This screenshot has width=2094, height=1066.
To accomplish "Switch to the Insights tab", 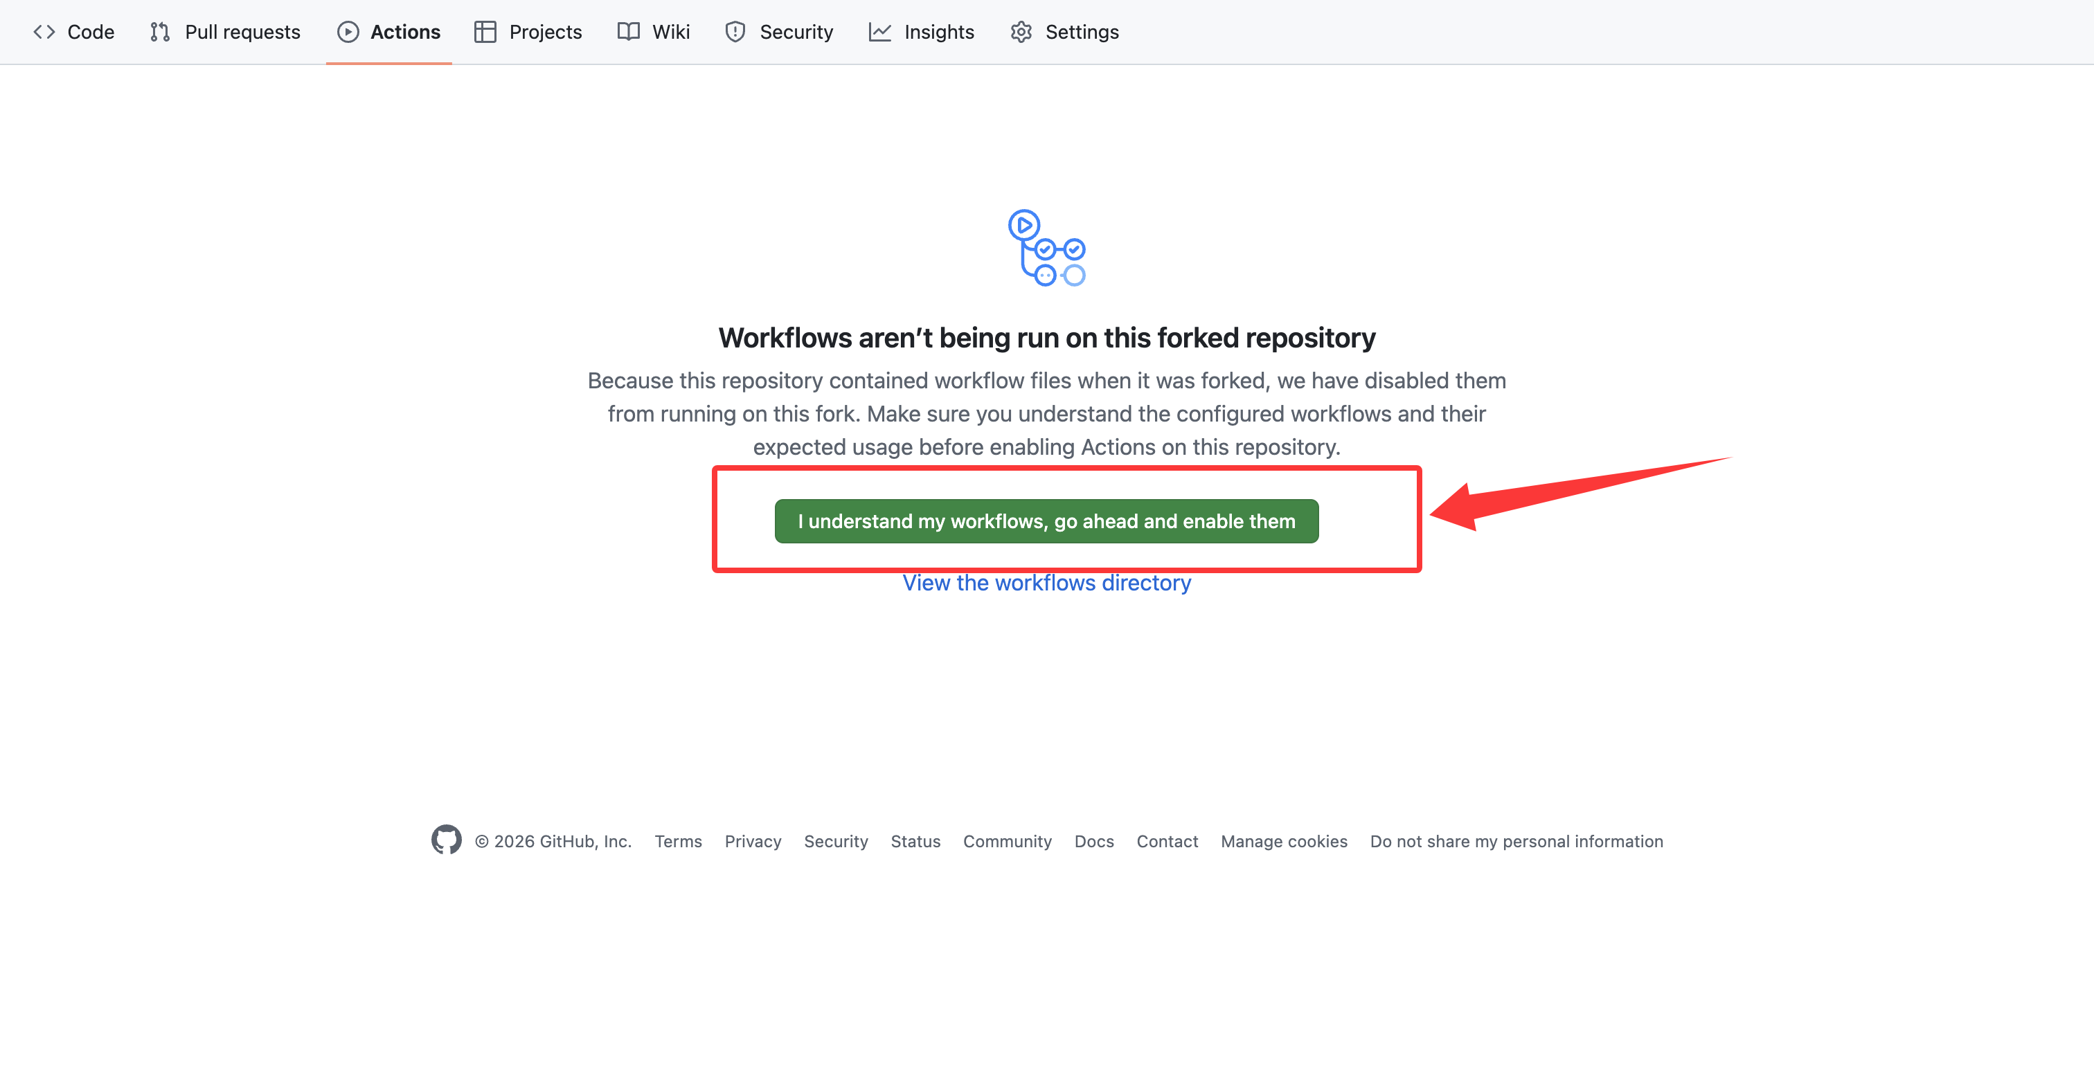I will (x=939, y=32).
